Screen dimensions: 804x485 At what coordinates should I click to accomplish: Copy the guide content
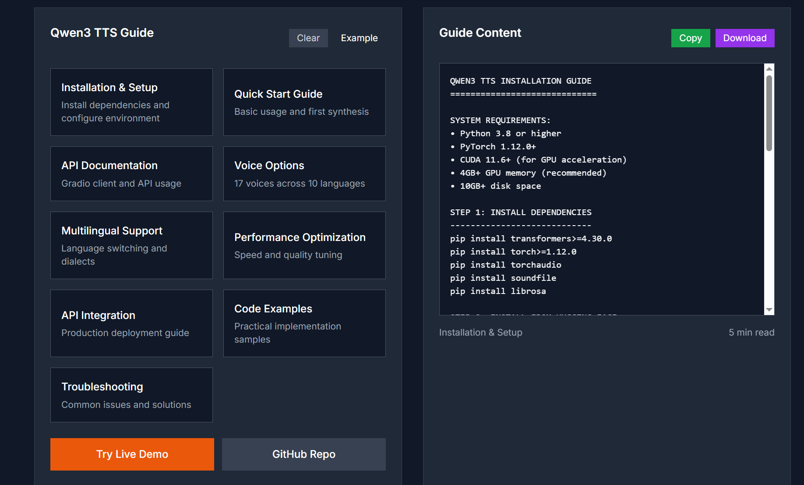691,38
